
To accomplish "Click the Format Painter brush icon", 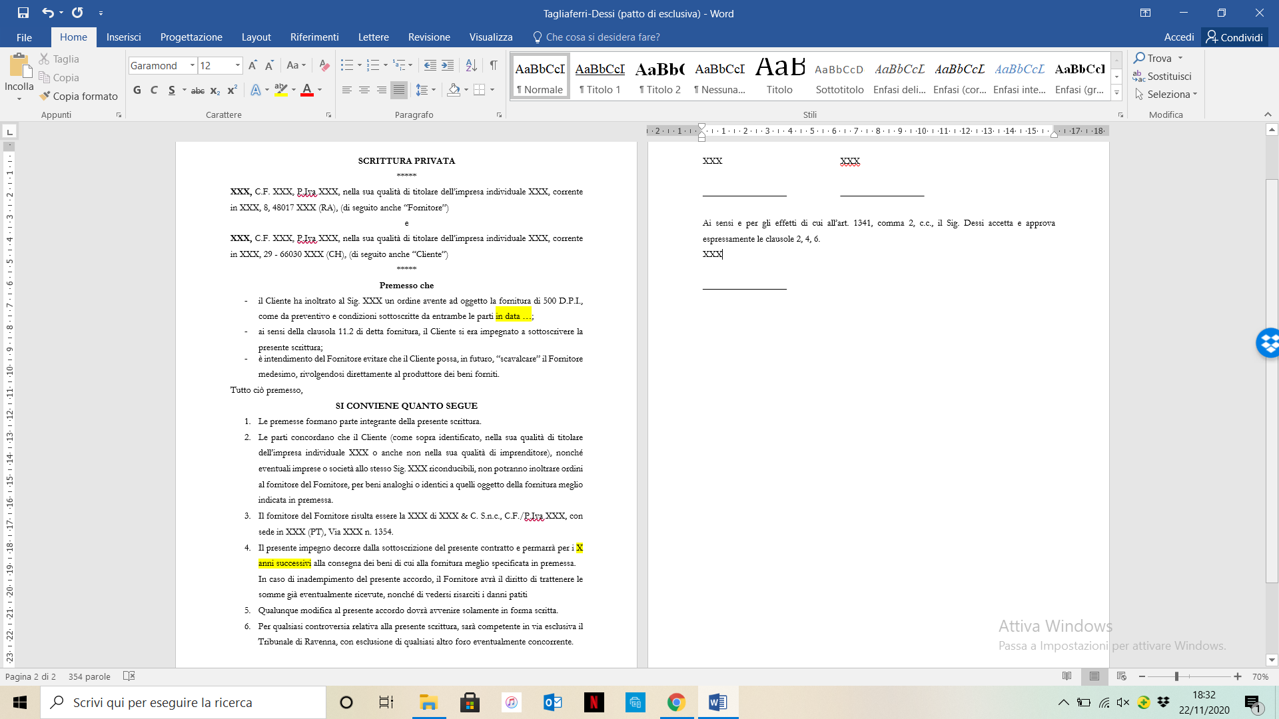I will pyautogui.click(x=45, y=96).
